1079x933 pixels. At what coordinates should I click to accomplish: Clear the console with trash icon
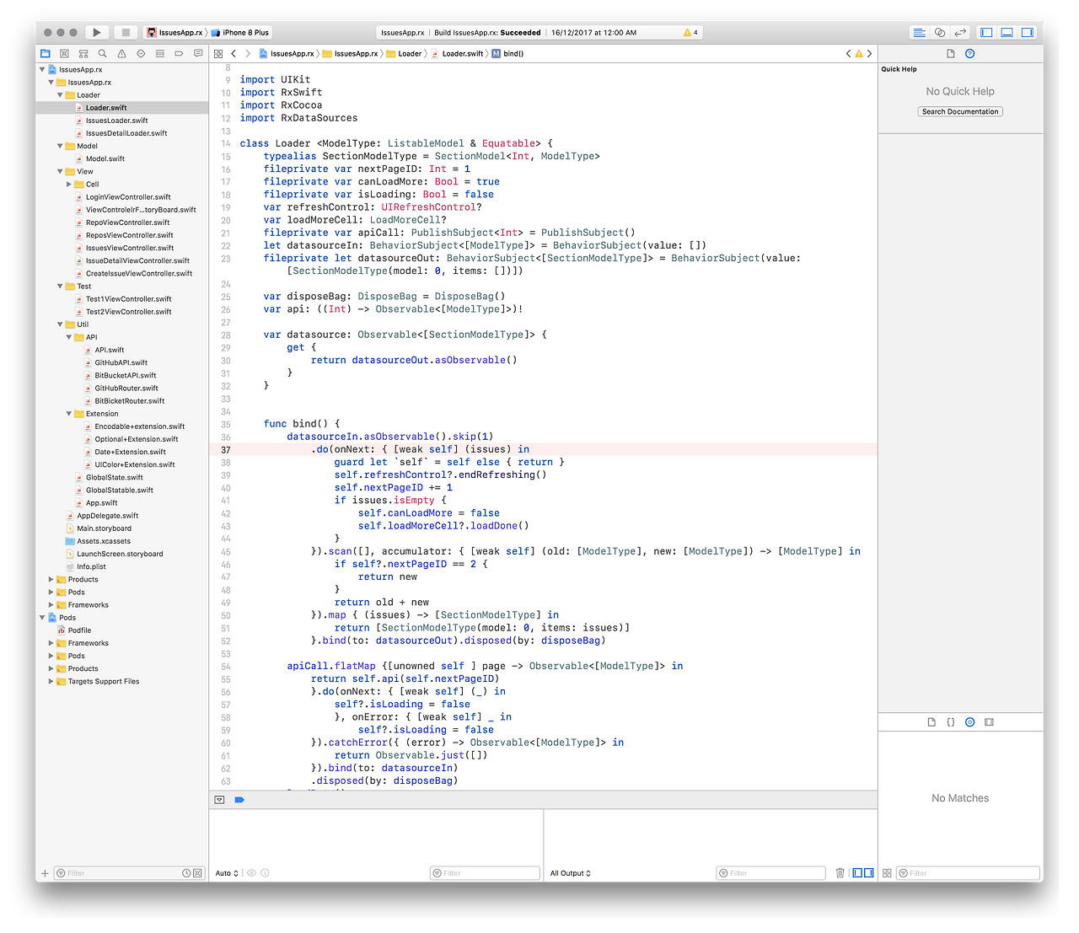tap(840, 872)
